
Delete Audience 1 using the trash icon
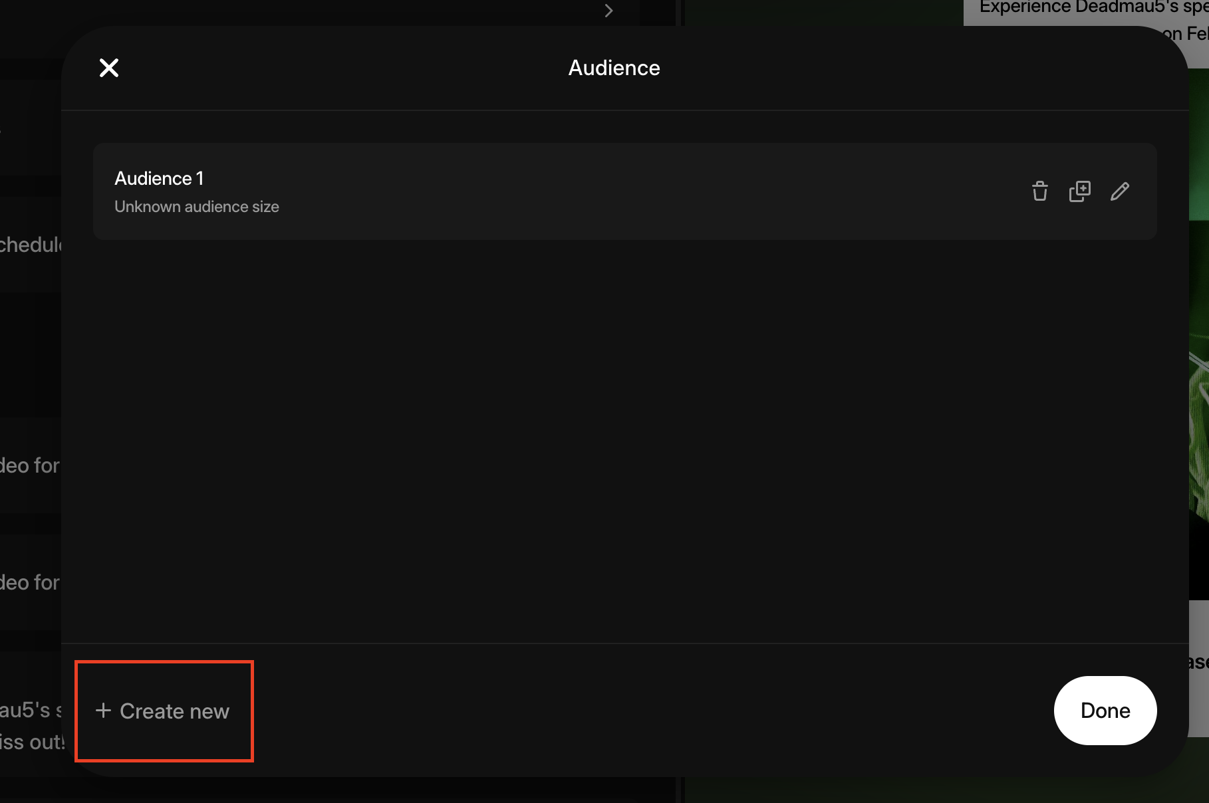pyautogui.click(x=1039, y=191)
